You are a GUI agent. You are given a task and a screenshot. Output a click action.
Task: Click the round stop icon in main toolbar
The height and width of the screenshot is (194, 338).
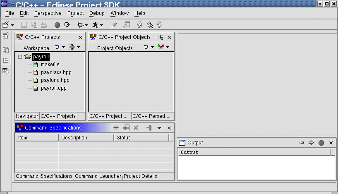point(57,25)
